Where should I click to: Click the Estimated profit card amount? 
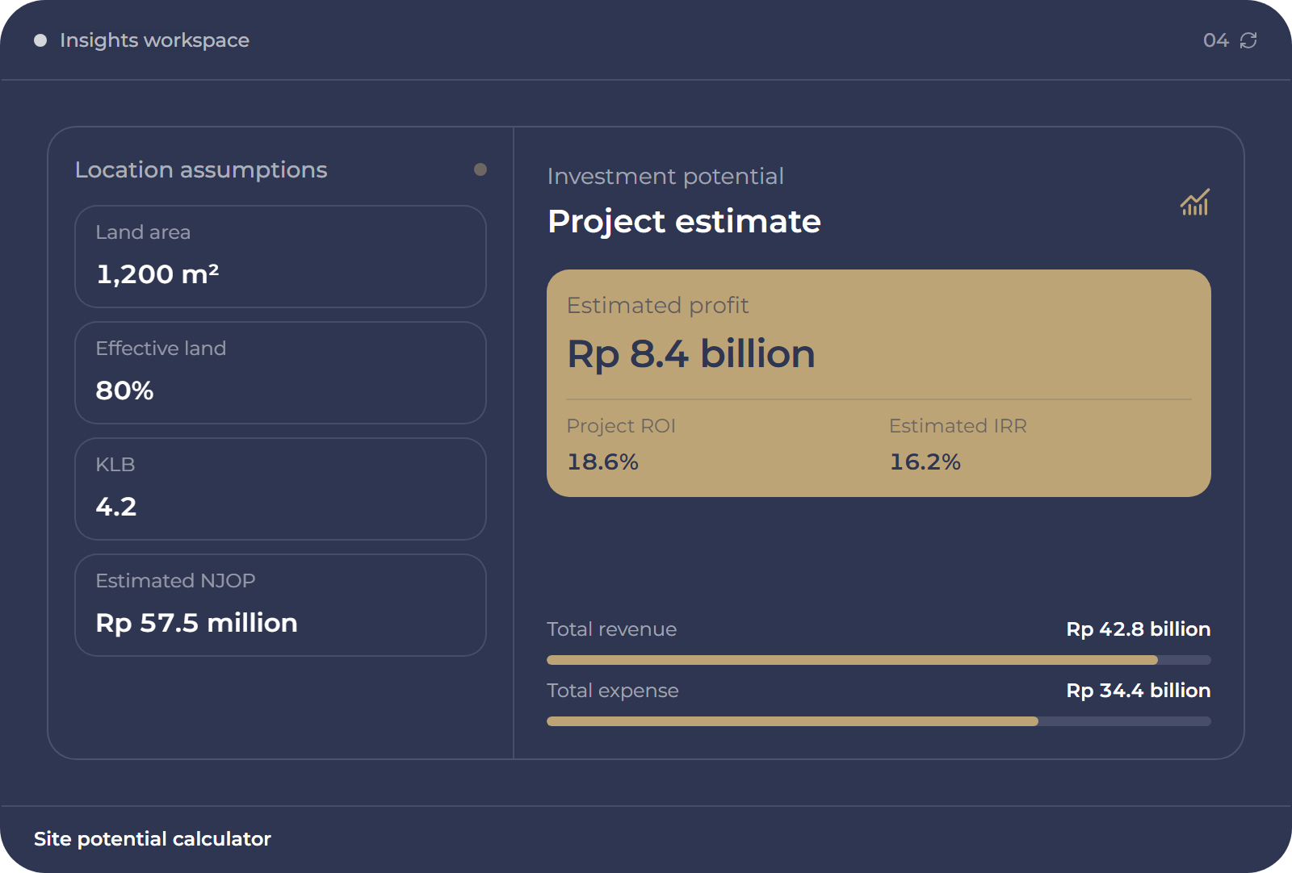coord(691,354)
